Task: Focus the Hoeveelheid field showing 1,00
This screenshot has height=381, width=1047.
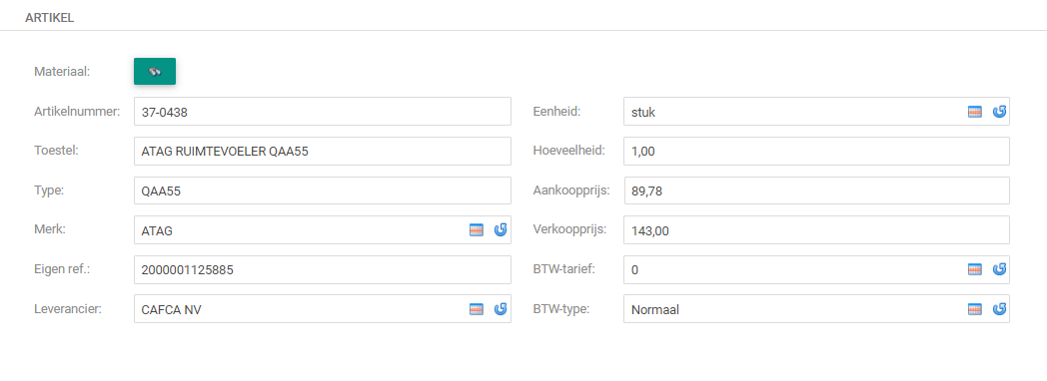Action: point(816,152)
